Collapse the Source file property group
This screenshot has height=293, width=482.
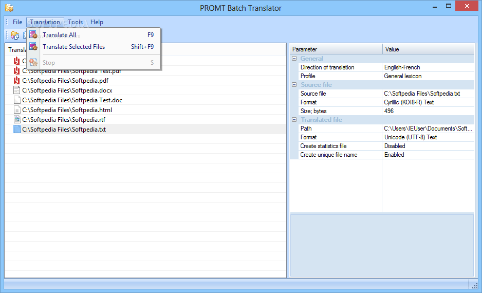294,84
